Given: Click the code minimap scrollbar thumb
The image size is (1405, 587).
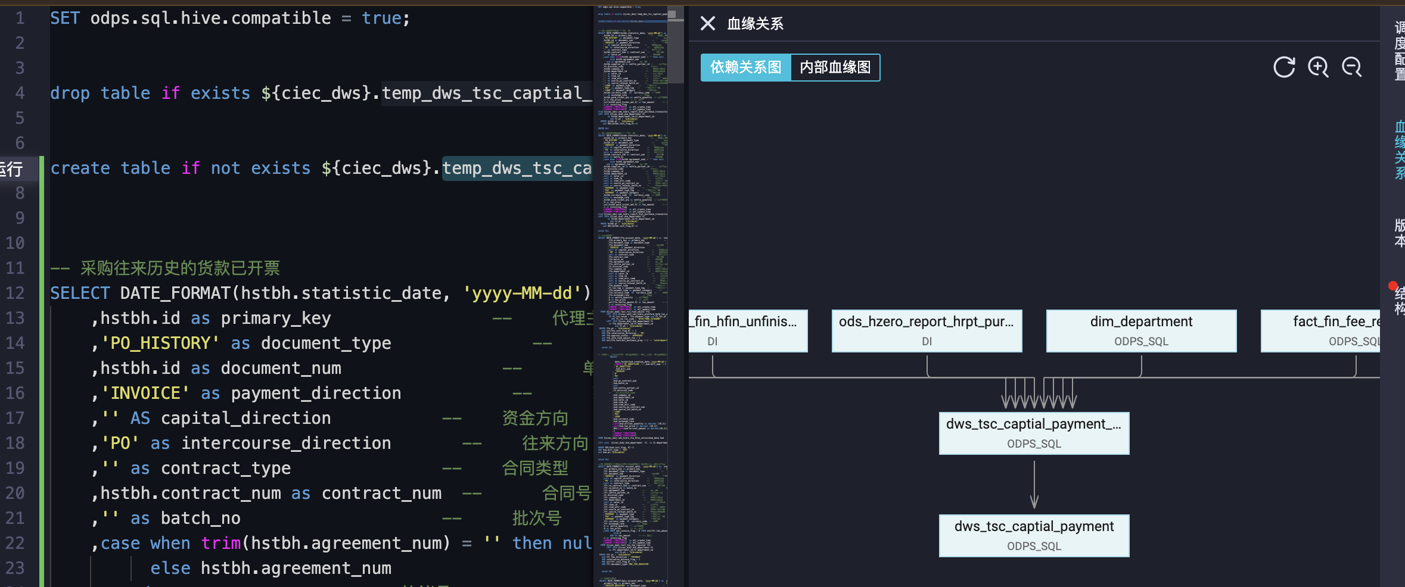Looking at the screenshot, I should click(x=676, y=45).
